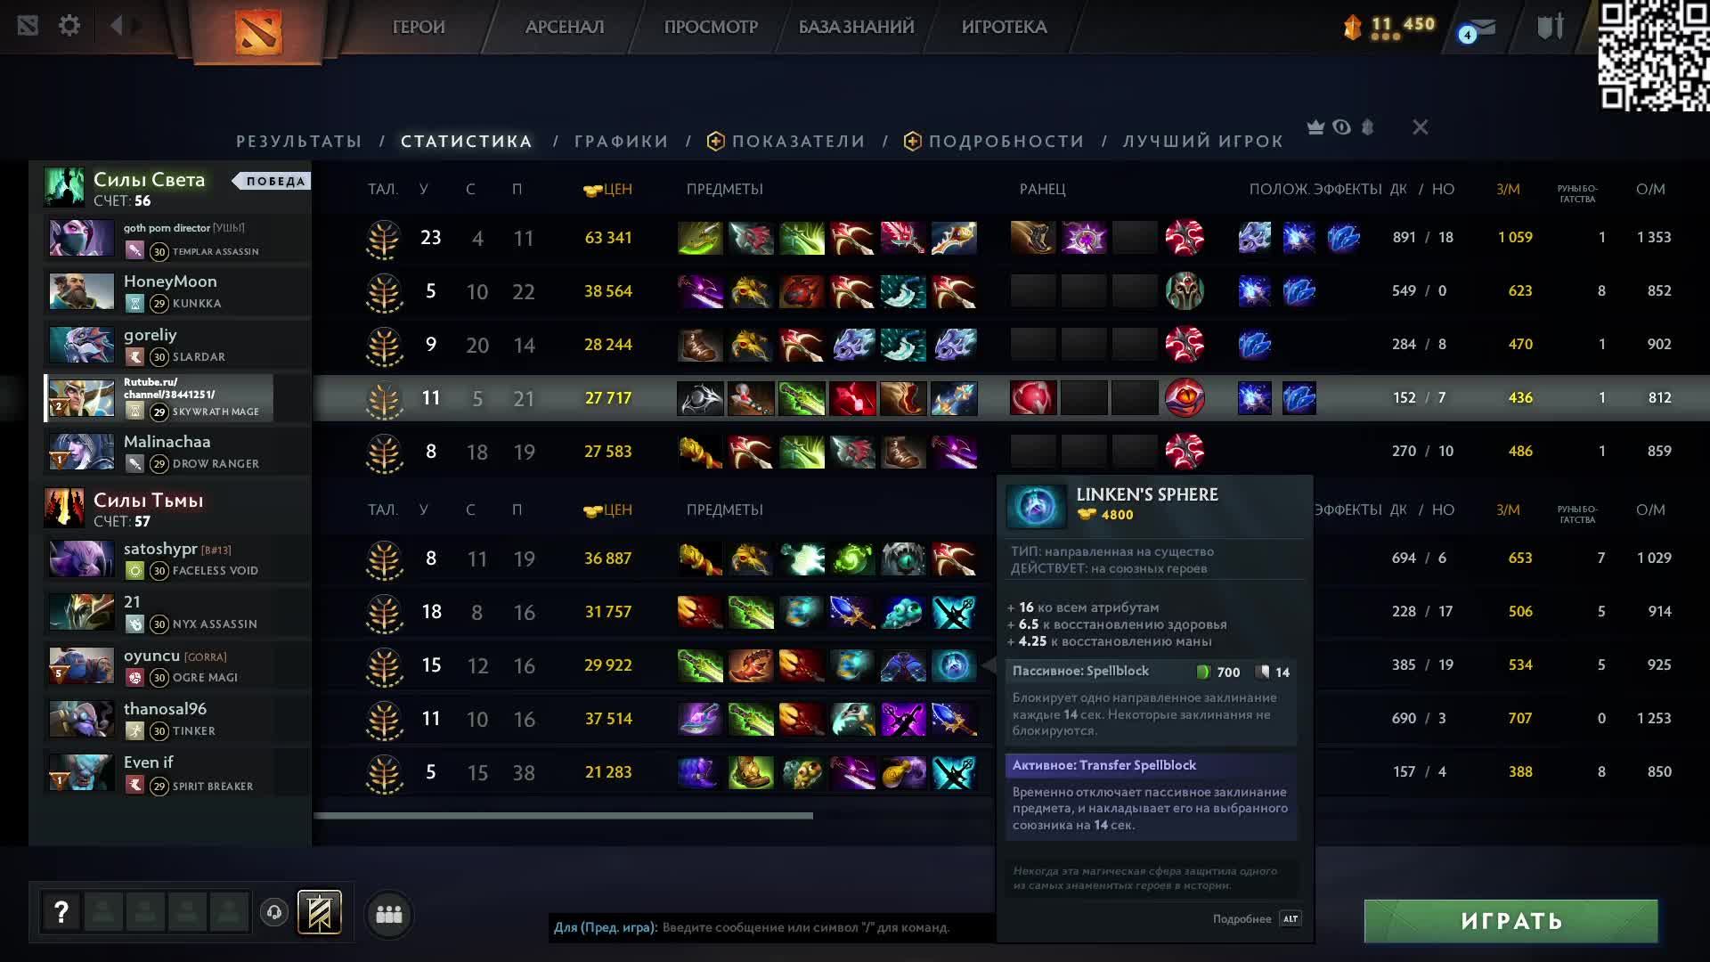1710x962 pixels.
Task: Open the question mark help button
Action: (61, 912)
